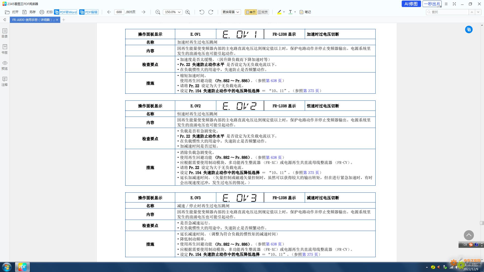This screenshot has width=484, height=272.
Task: Select the text underline tool
Action: click(x=290, y=12)
